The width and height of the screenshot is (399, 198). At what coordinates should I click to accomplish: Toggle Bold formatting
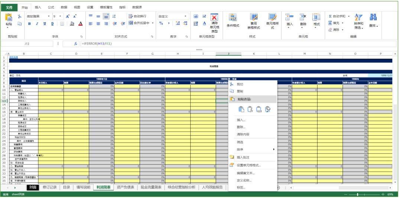29,24
